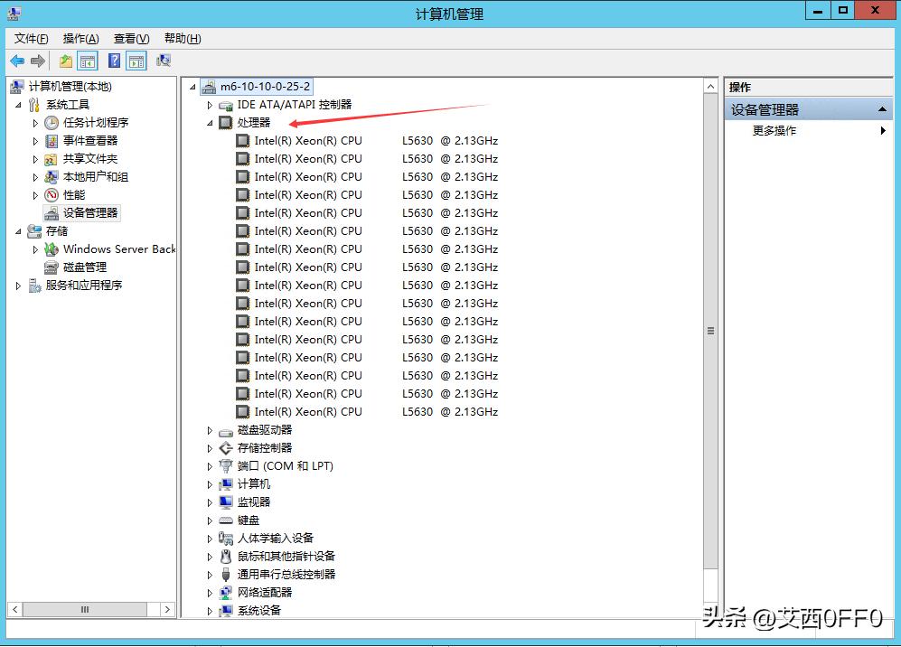The width and height of the screenshot is (901, 647).
Task: Click left pane horizontal scrollbar left arrow
Action: click(x=15, y=610)
